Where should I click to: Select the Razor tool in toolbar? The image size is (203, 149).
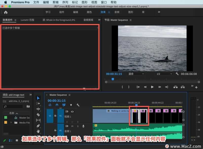tap(38, 115)
